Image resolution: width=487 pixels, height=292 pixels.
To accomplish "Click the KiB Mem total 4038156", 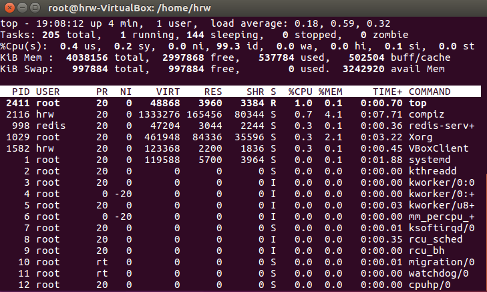I will (x=87, y=57).
